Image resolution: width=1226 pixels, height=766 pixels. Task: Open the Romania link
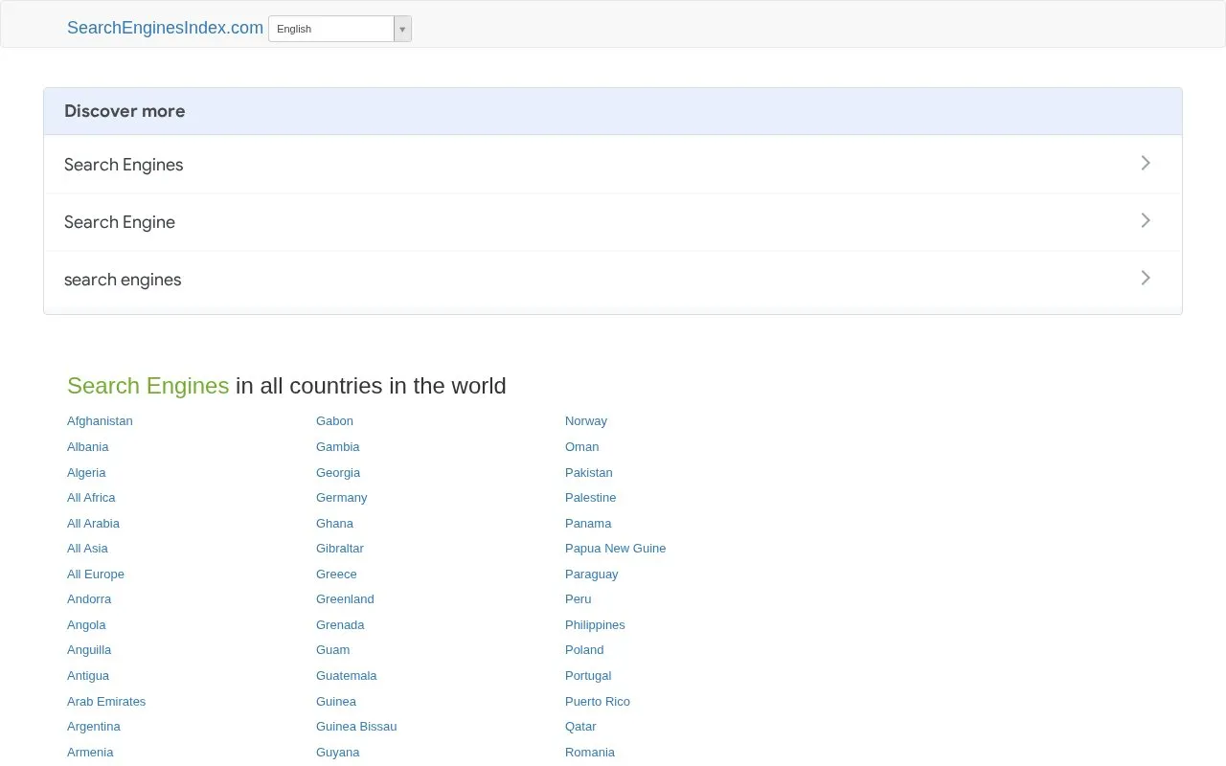pos(590,753)
